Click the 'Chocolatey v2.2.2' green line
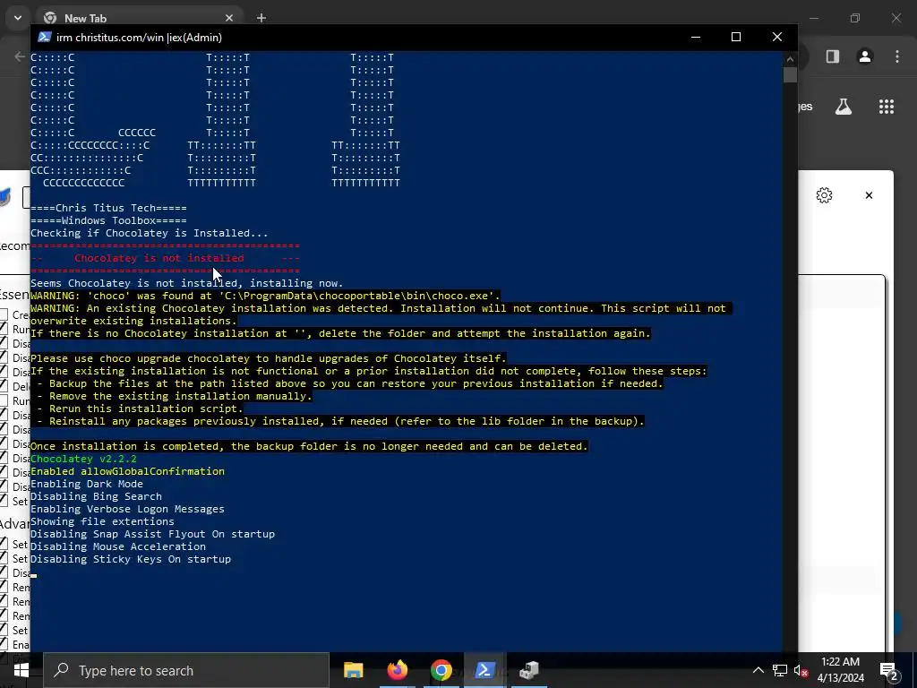 [83, 459]
